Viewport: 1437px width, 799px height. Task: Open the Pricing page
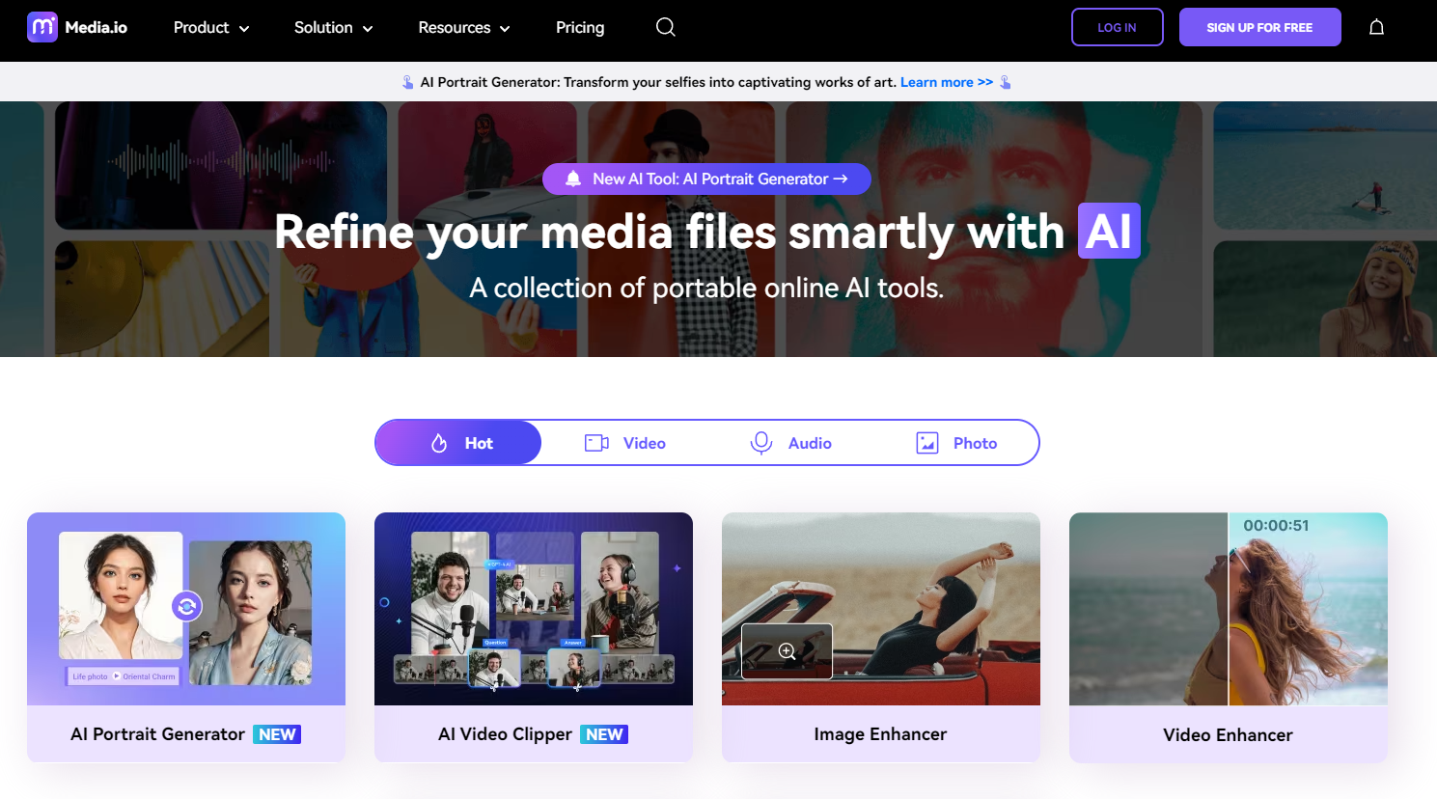[580, 27]
